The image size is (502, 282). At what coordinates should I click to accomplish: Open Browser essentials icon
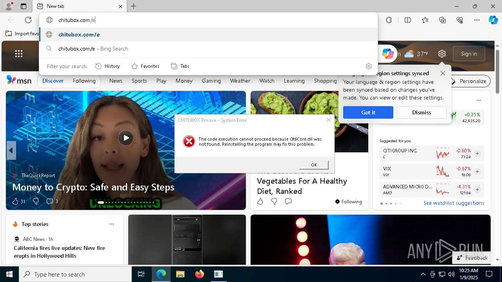pyautogui.click(x=460, y=20)
